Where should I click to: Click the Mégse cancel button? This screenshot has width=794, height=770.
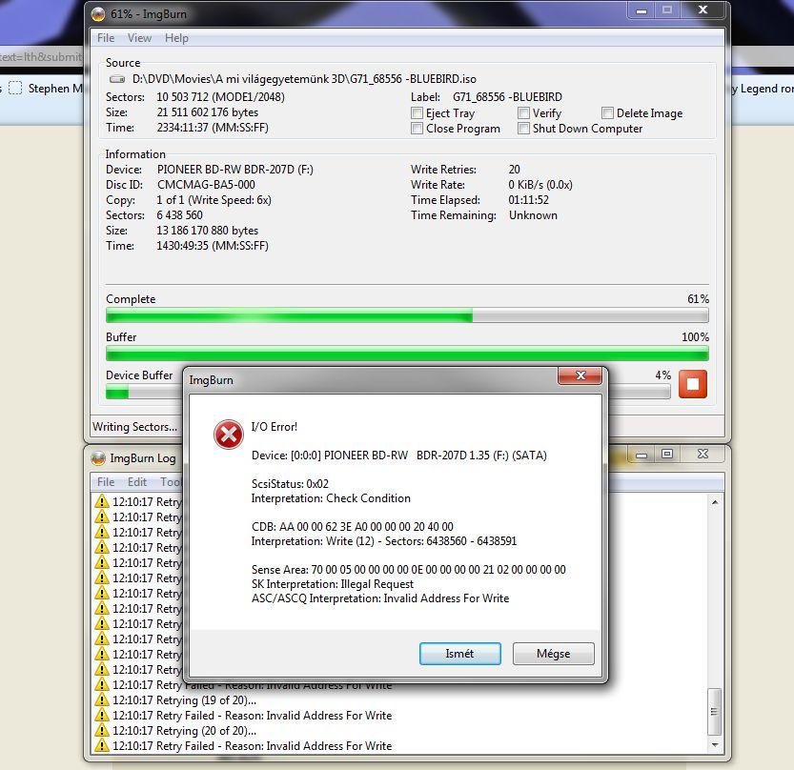coord(554,654)
